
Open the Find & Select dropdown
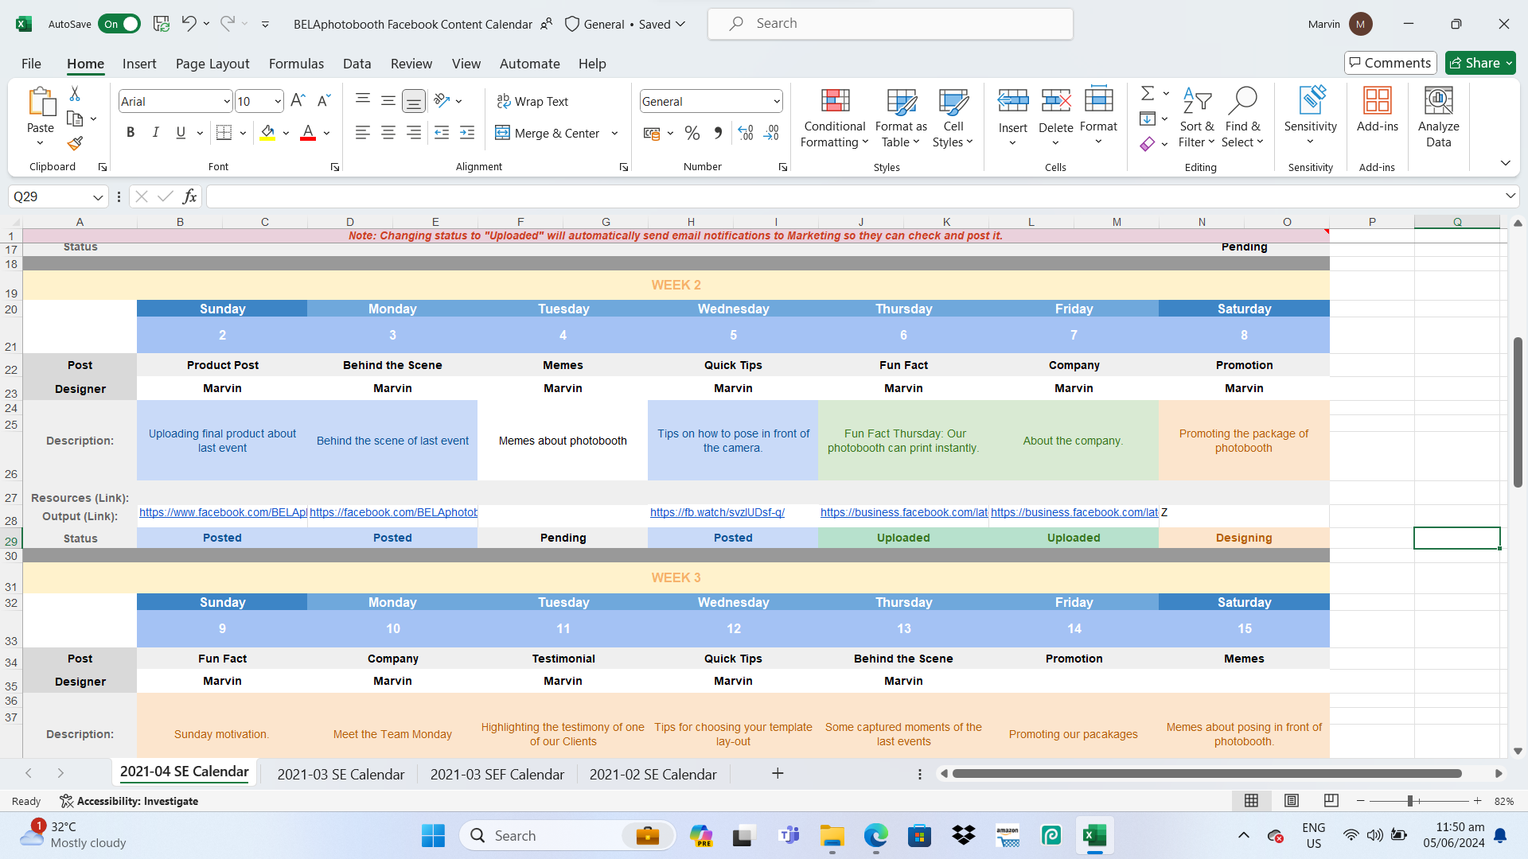pyautogui.click(x=1242, y=118)
